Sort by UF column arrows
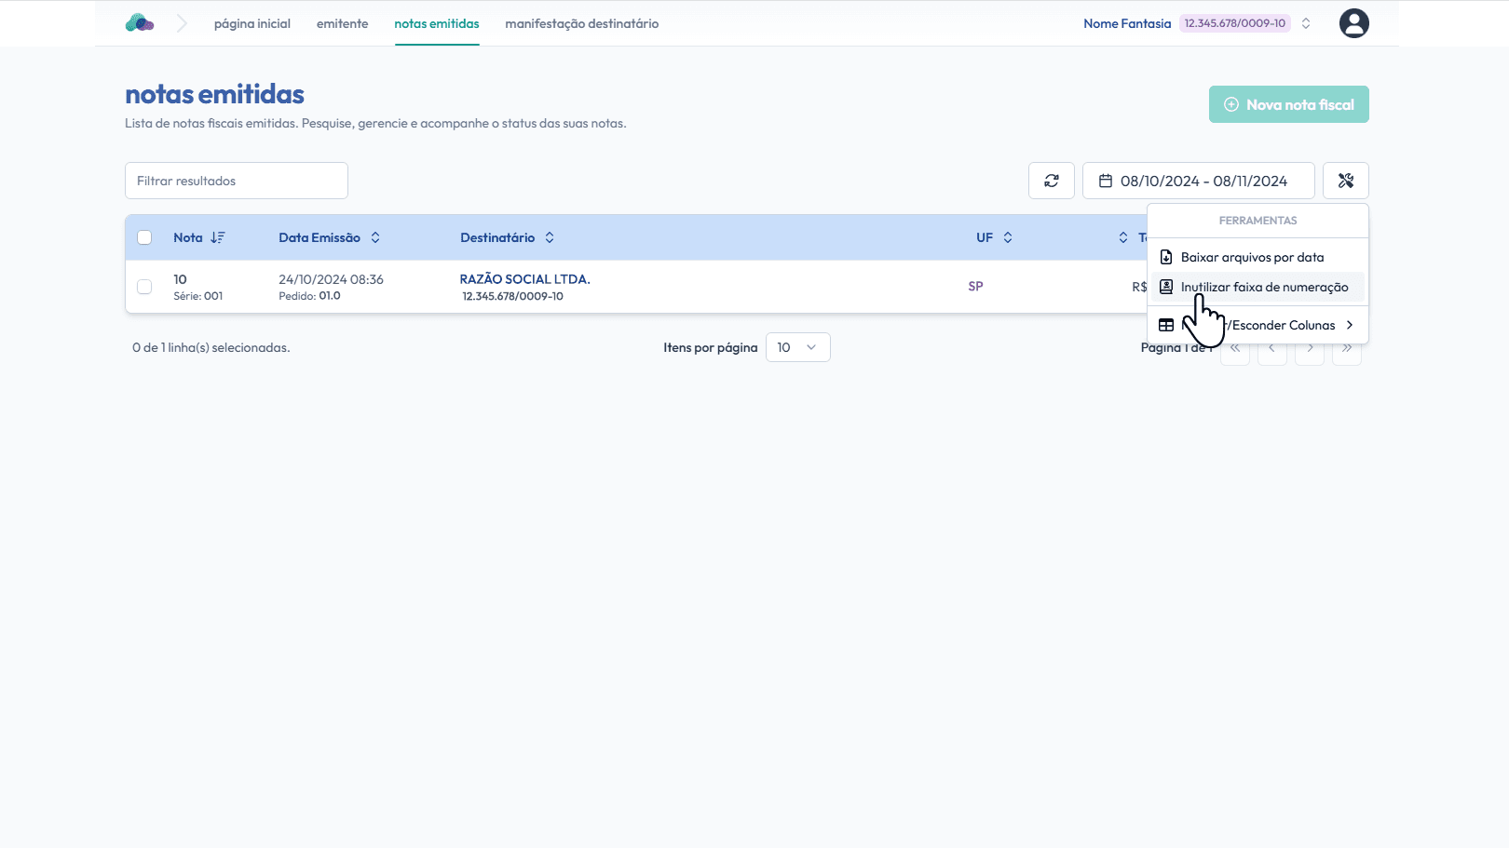Image resolution: width=1509 pixels, height=848 pixels. [x=1008, y=237]
